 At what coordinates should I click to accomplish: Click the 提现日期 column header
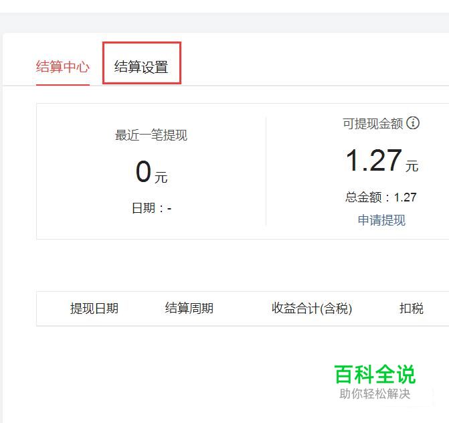94,309
